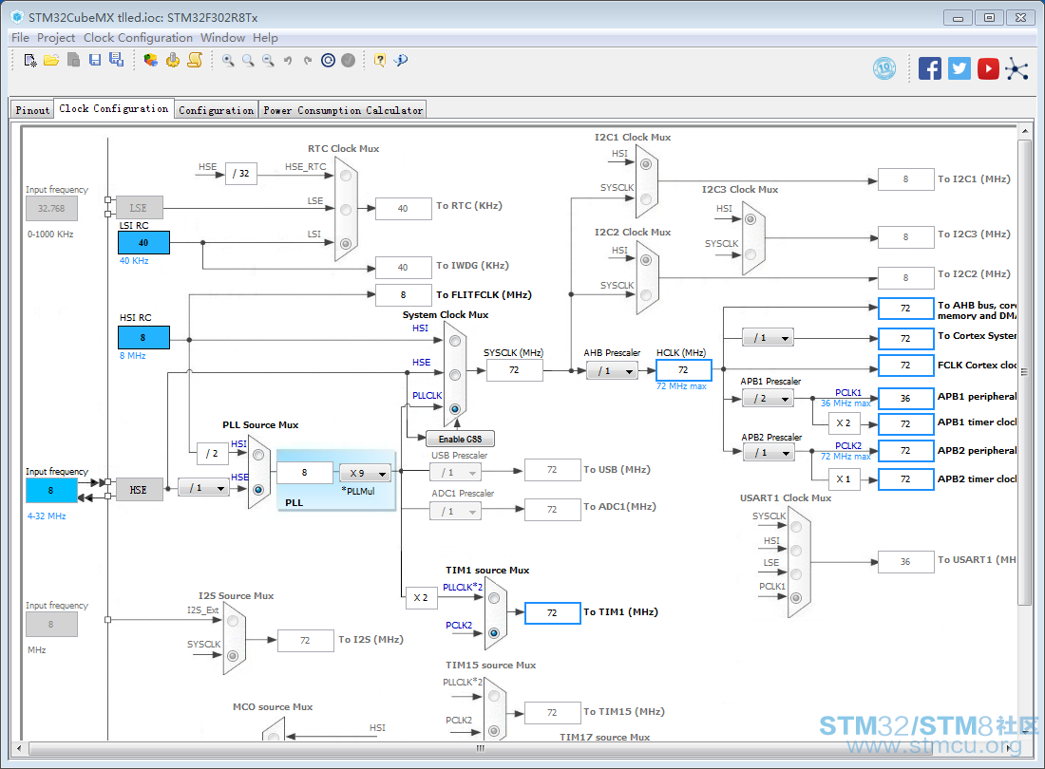
Task: Click the HCLK (MHz) 72 field
Action: point(683,370)
